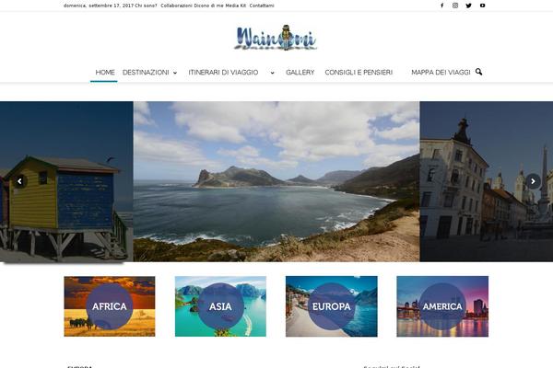
Task: Open Mappa dei Viaggi menu item
Action: 441,72
